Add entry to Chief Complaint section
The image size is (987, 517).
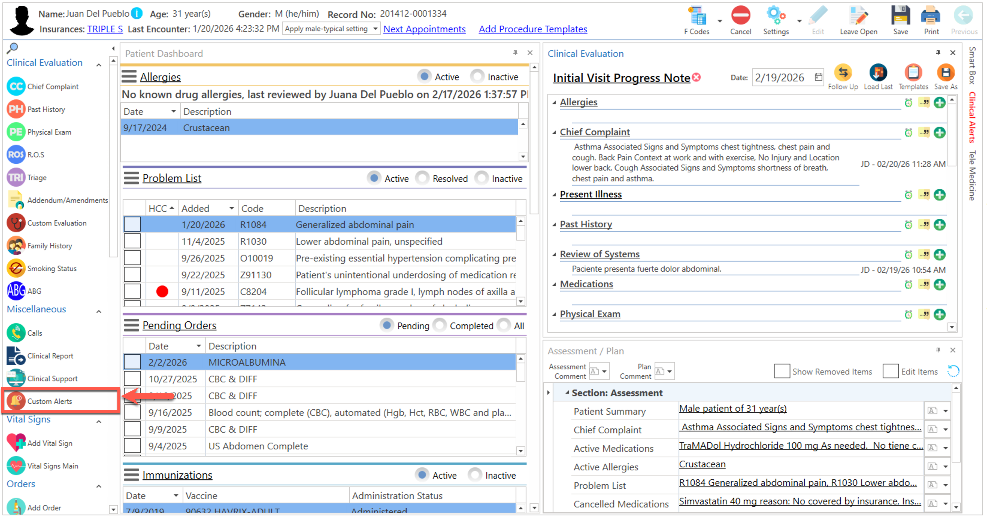point(939,133)
